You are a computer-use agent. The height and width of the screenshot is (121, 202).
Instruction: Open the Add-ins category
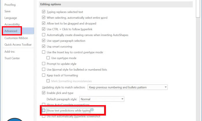10,52
